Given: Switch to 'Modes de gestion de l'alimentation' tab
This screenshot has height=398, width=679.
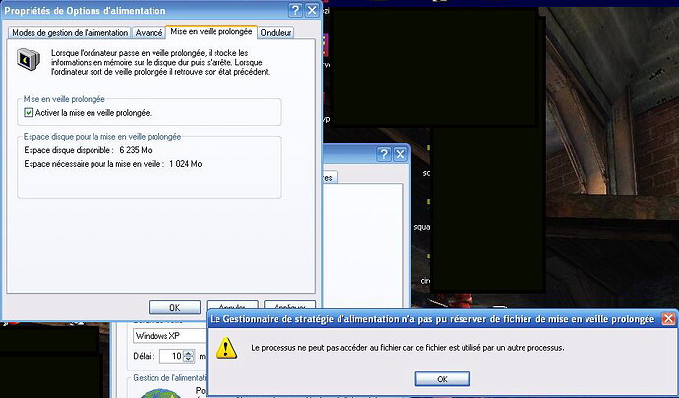Looking at the screenshot, I should click(69, 32).
